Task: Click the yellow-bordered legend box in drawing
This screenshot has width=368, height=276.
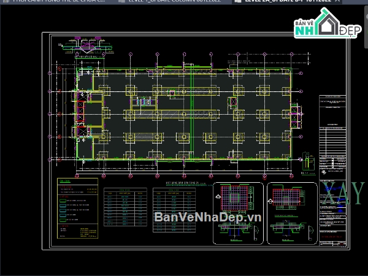Action: pos(77,208)
